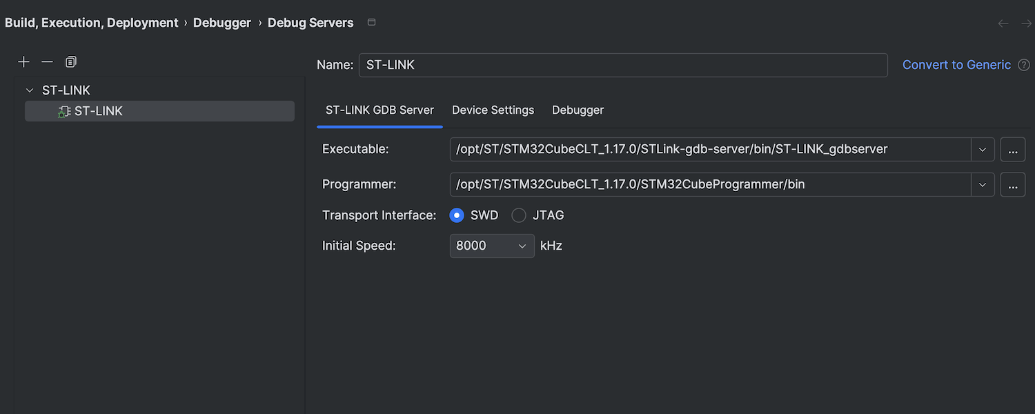1035x414 pixels.
Task: Open the Programmer path dropdown
Action: 983,184
